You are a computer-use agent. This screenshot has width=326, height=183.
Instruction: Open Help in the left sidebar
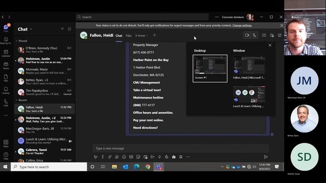pos(6,156)
